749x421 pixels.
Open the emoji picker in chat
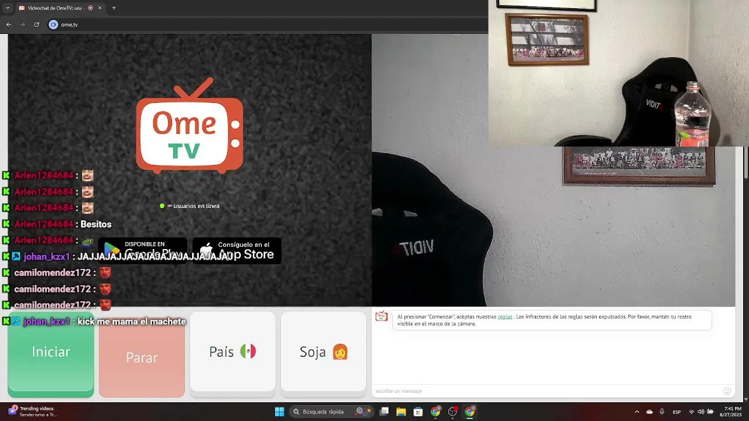(727, 391)
